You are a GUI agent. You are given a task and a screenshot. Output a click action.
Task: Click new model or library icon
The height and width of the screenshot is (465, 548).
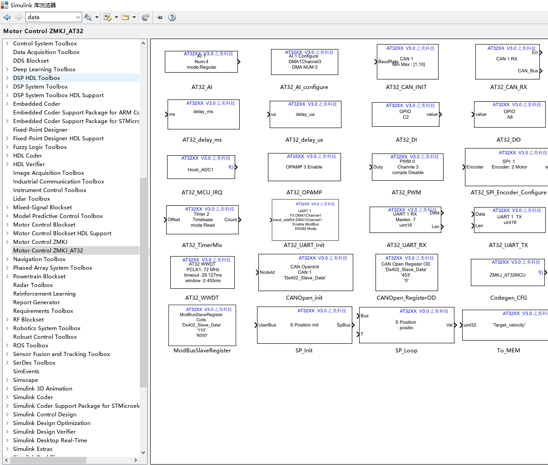click(x=108, y=17)
